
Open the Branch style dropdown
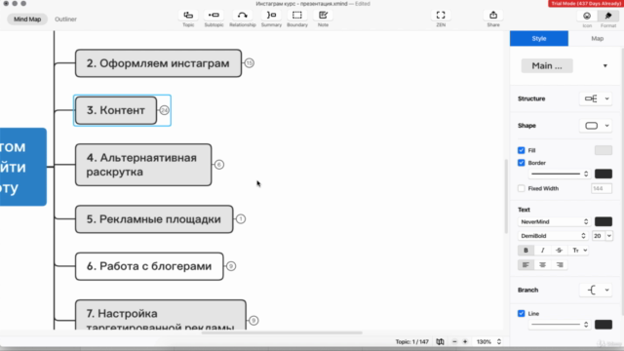(596, 291)
